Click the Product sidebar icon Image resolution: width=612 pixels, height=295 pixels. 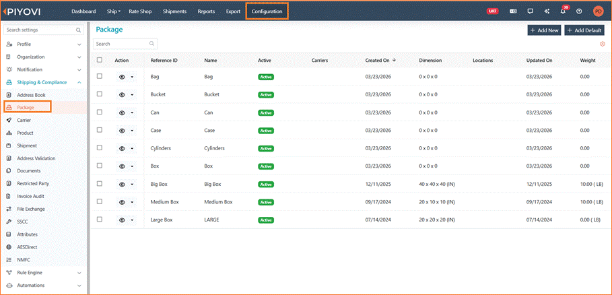[9, 133]
